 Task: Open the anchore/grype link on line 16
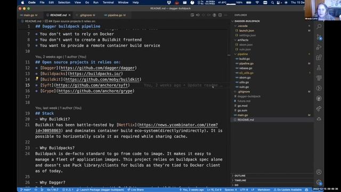pyautogui.click(x=95, y=91)
